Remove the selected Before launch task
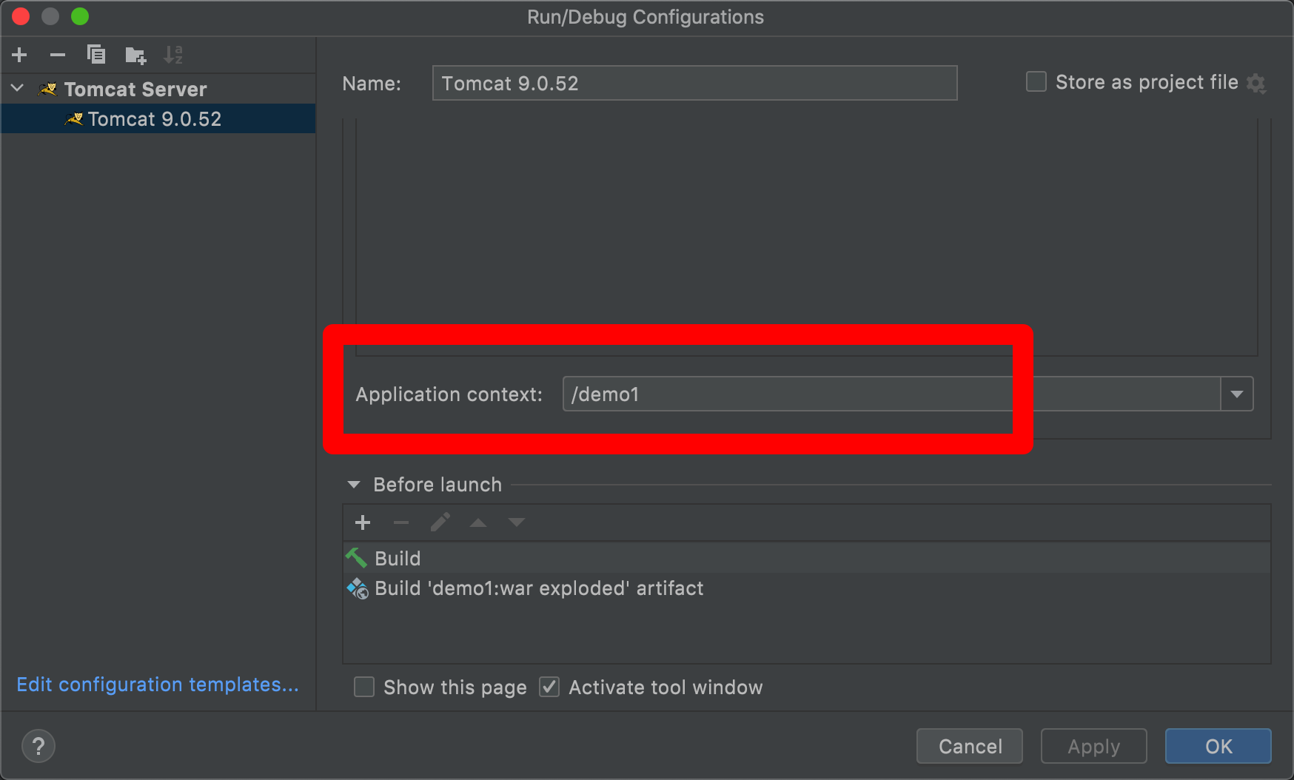This screenshot has height=780, width=1294. (x=401, y=522)
